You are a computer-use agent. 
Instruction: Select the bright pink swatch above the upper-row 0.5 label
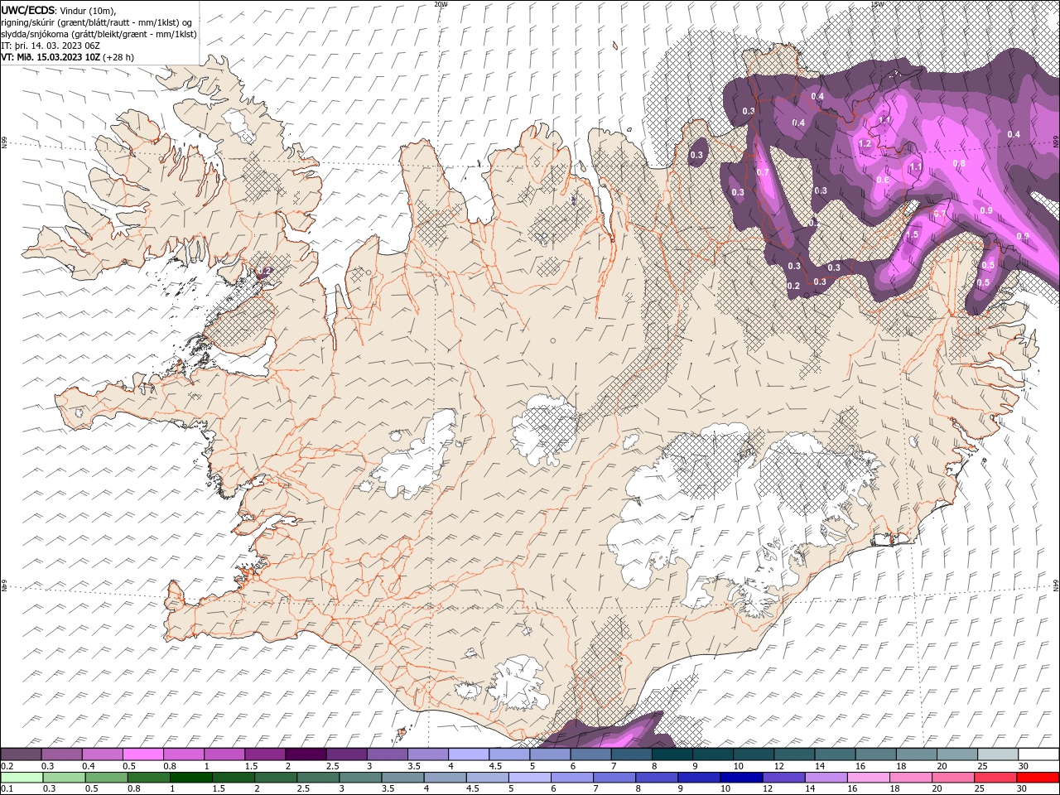[142, 754]
